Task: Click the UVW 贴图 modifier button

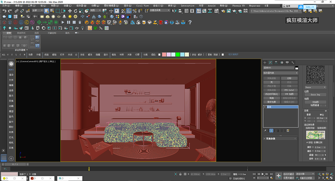Action: [289, 94]
